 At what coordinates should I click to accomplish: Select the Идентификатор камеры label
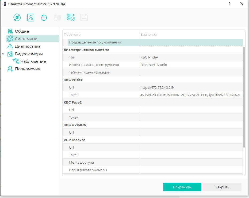(88, 170)
